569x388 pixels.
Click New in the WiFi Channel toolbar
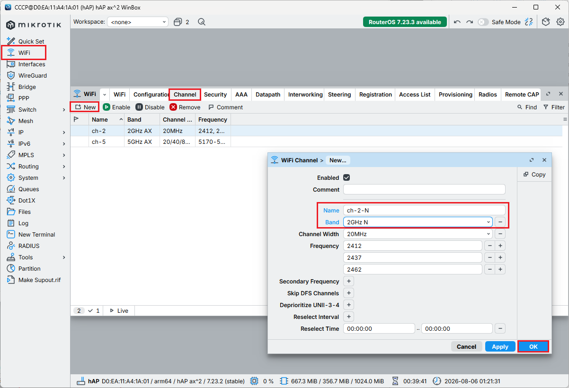85,107
